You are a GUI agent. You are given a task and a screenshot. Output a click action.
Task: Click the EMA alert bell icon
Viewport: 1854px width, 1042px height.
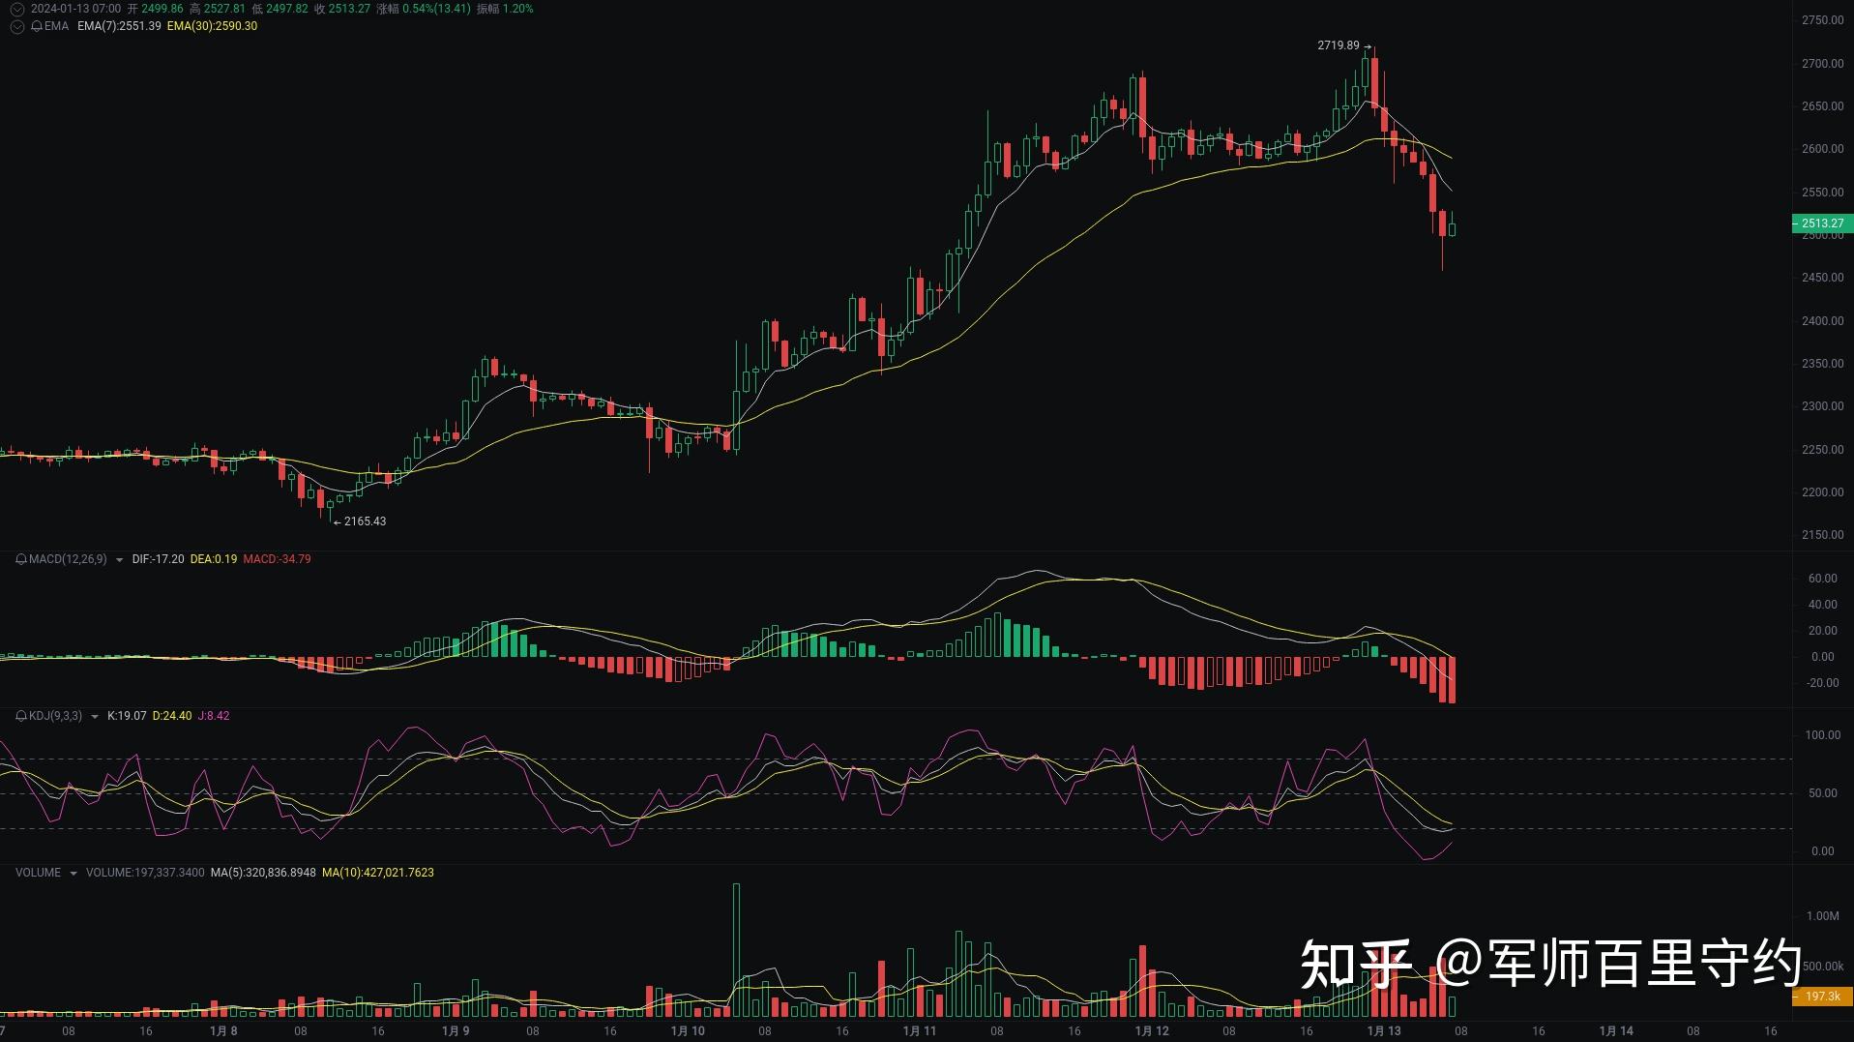(x=37, y=26)
